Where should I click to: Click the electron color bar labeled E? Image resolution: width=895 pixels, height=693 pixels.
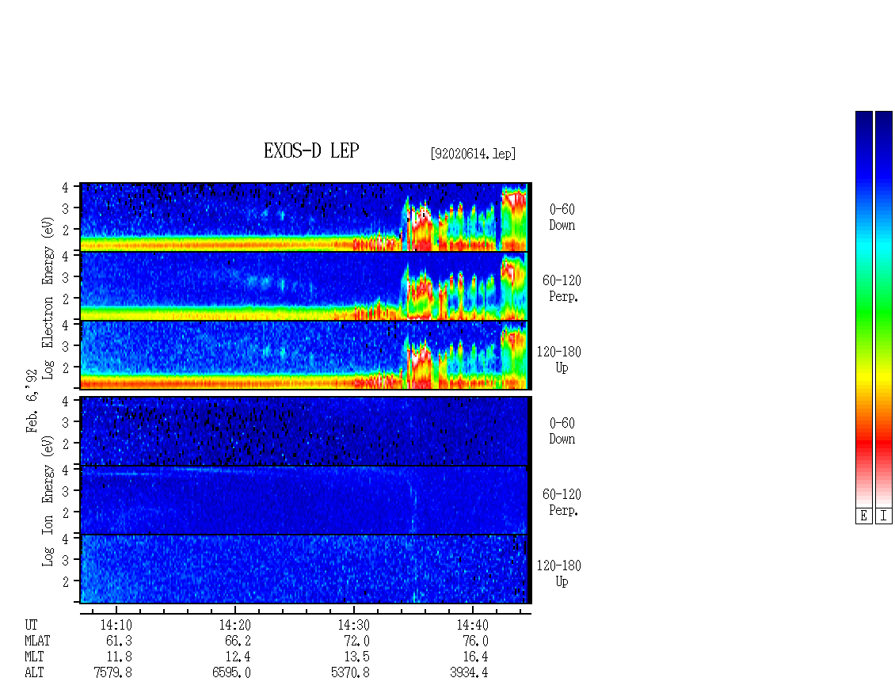[x=863, y=309]
